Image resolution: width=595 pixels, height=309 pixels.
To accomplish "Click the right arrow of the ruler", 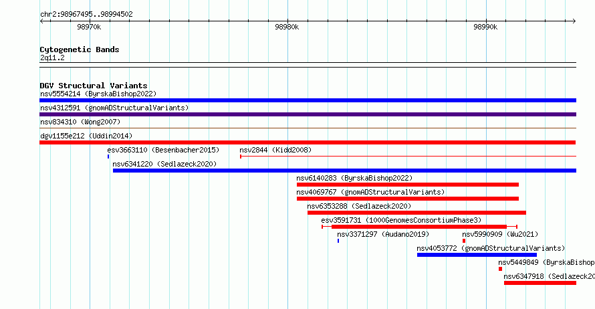I will click(x=574, y=21).
